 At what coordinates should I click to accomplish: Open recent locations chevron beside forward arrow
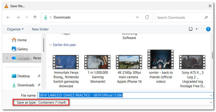pyautogui.click(x=27, y=17)
